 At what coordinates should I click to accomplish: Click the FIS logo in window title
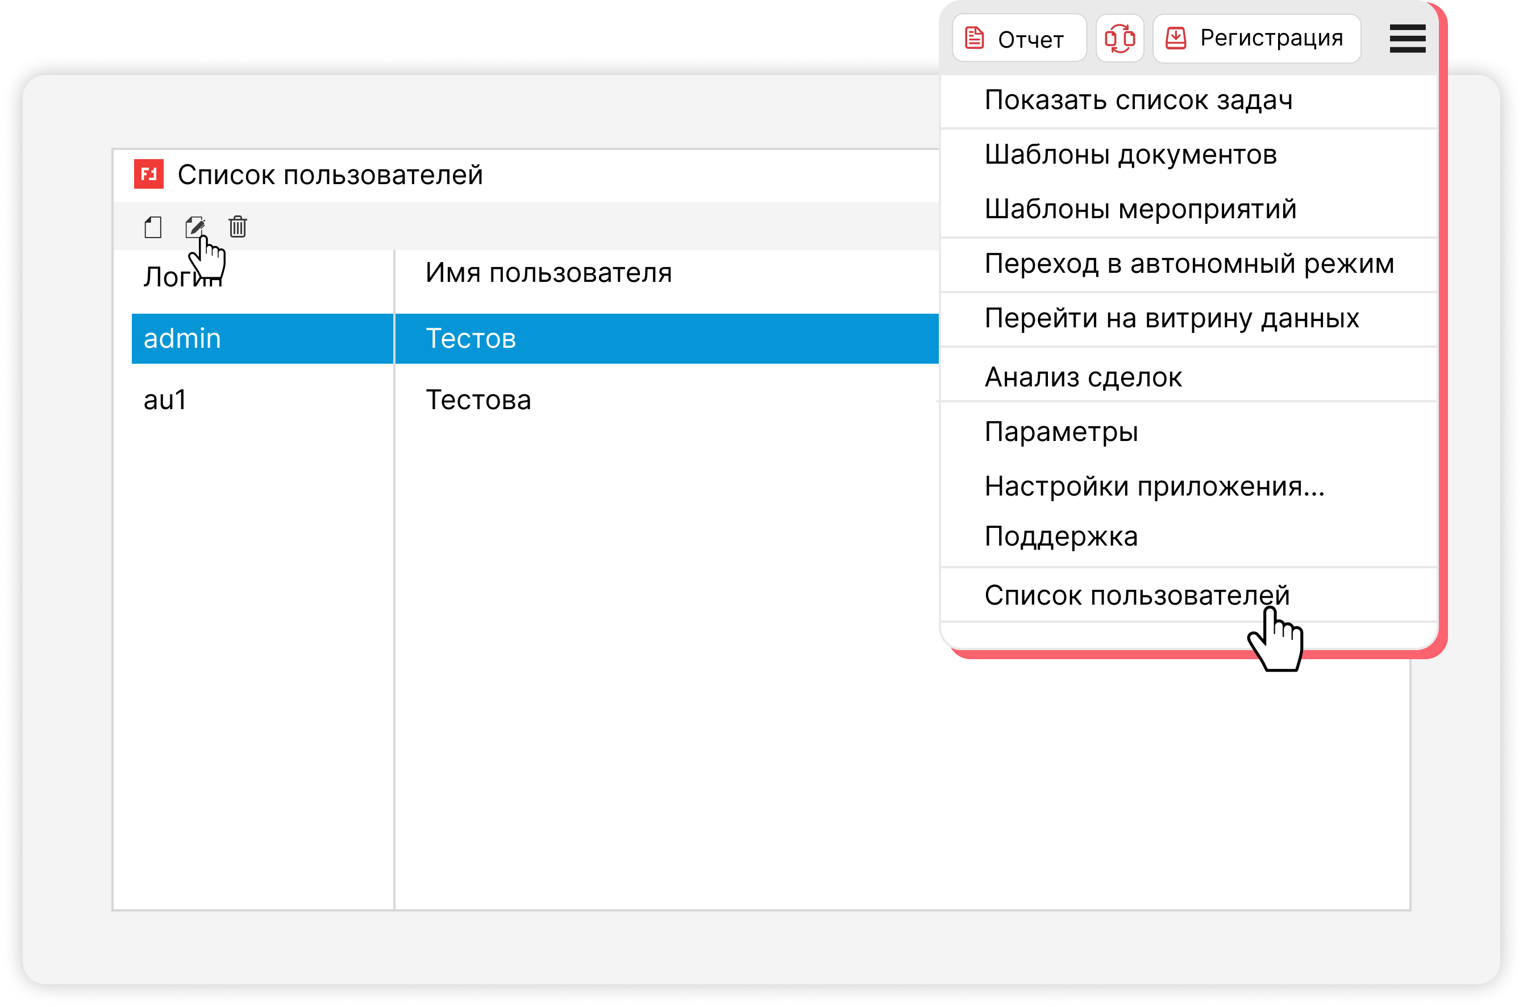(x=148, y=174)
